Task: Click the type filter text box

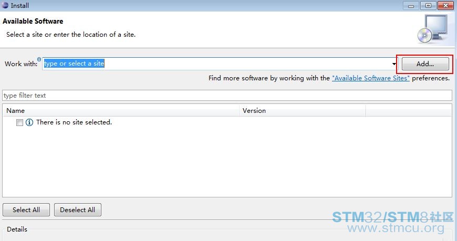Action: coord(227,95)
